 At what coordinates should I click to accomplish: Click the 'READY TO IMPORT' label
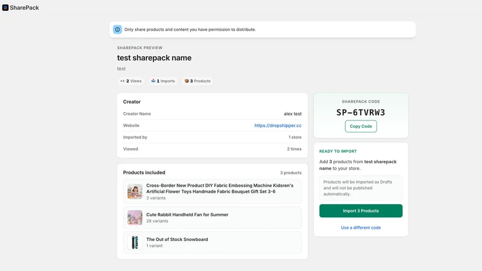tap(338, 151)
